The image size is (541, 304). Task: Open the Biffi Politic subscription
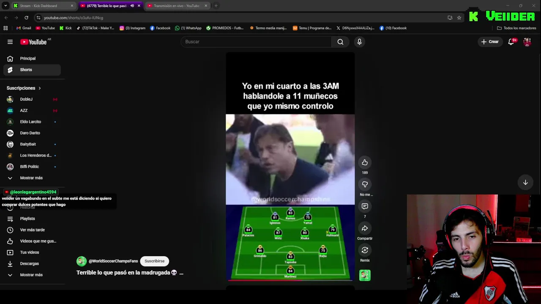point(32,167)
